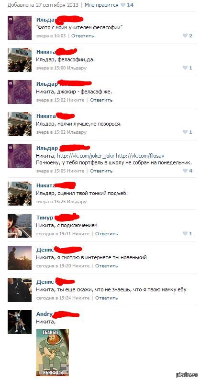This screenshot has height=380, width=200.
Task: Open Ildar's purple avatar on first comment
Action: click(x=20, y=28)
